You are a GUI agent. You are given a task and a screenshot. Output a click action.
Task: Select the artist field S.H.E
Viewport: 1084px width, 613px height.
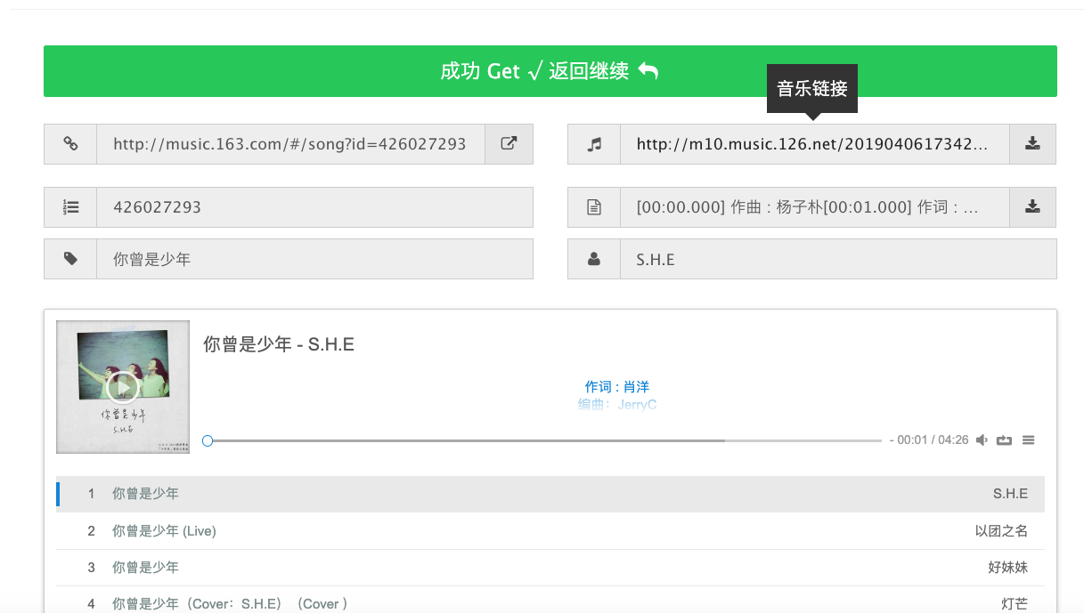click(838, 259)
